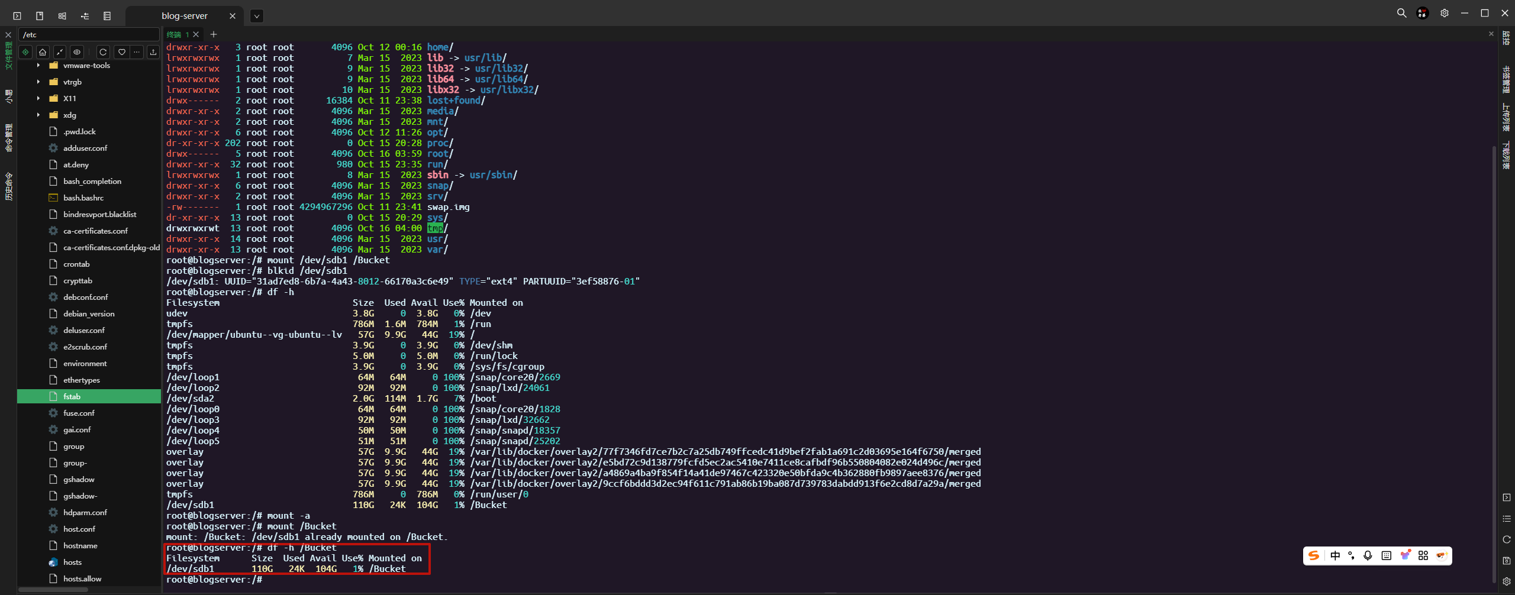Click the heart favorites icon in file toolbar
The height and width of the screenshot is (595, 1515).
[121, 52]
